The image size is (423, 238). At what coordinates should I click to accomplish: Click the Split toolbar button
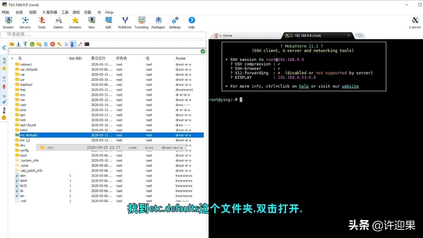click(x=108, y=23)
